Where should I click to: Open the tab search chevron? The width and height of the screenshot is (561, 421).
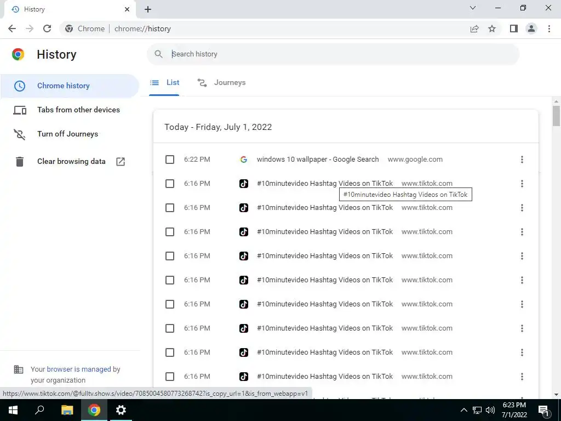point(473,8)
